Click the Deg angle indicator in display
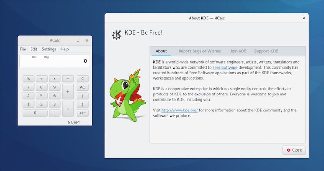324x171 pixels. point(46,57)
